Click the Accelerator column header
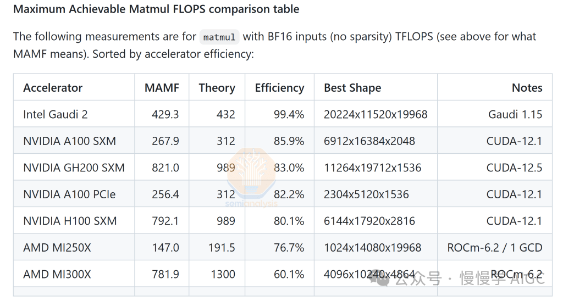Image resolution: width=563 pixels, height=301 pixels. 53,88
